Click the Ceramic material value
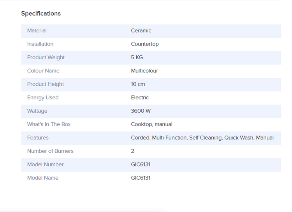The width and height of the screenshot is (292, 212). (141, 31)
